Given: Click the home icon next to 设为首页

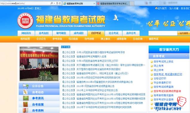Looking at the screenshot, I should tap(156, 8).
